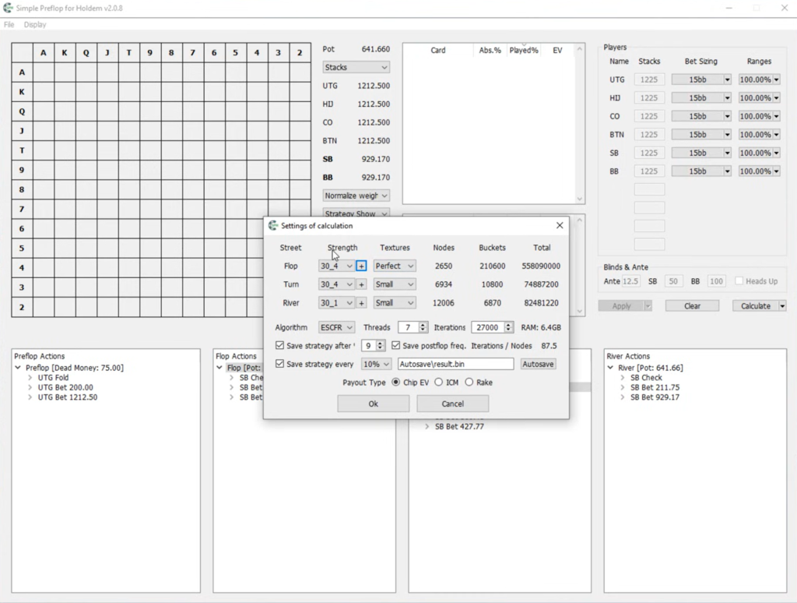Open the Flop Textures dropdown showing Perfect
797x603 pixels.
click(x=395, y=266)
